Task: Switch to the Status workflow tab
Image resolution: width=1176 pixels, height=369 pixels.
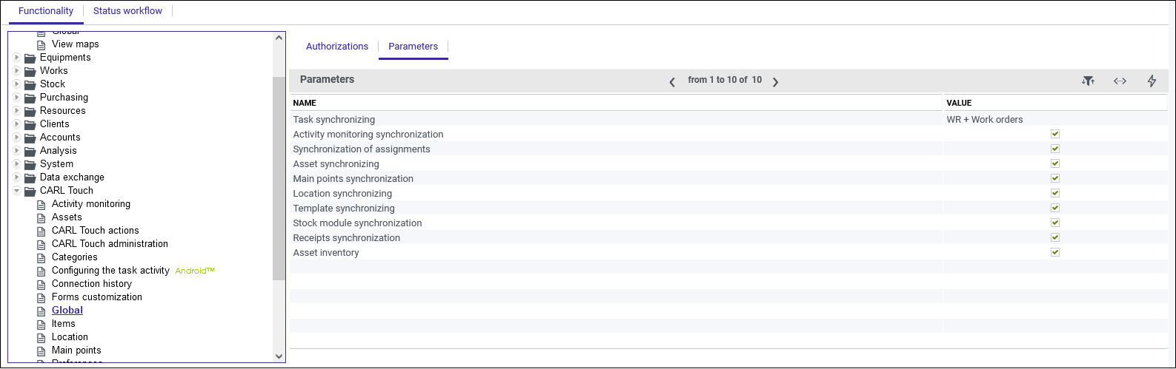Action: pyautogui.click(x=127, y=11)
